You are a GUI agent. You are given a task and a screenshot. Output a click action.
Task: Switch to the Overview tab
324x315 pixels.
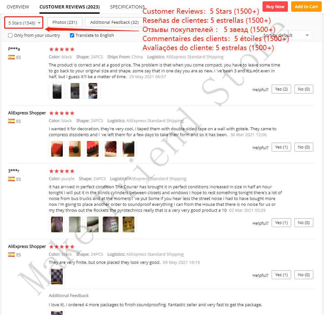click(18, 7)
